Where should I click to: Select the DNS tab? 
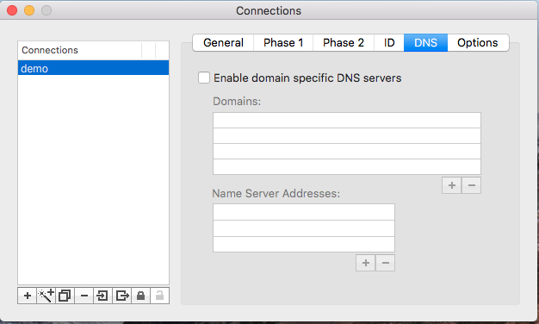tap(425, 42)
